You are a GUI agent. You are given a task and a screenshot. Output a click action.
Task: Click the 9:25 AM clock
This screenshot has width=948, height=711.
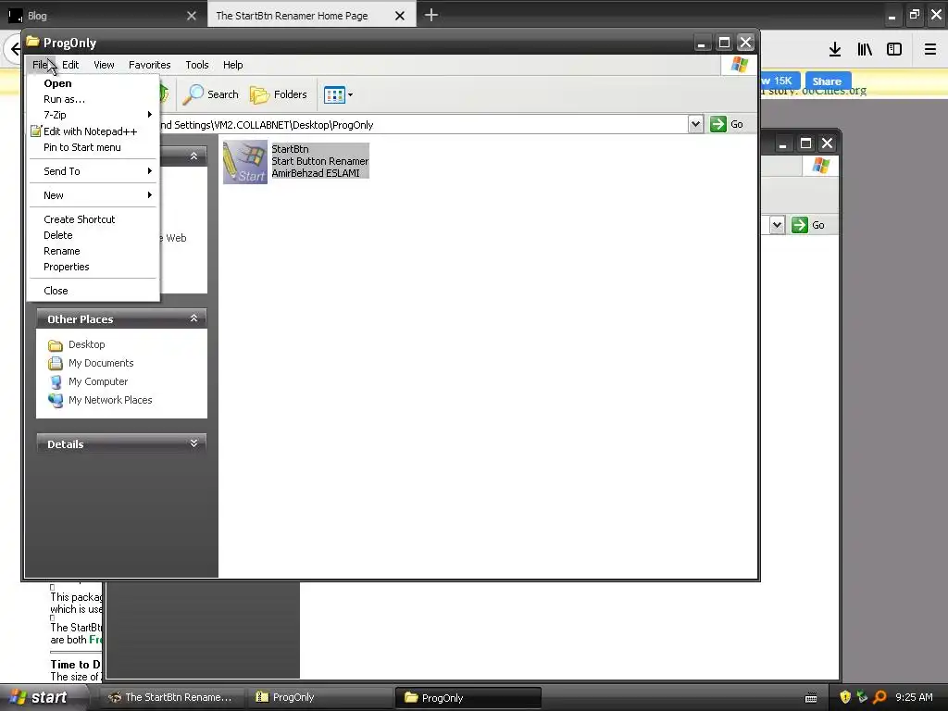(914, 697)
